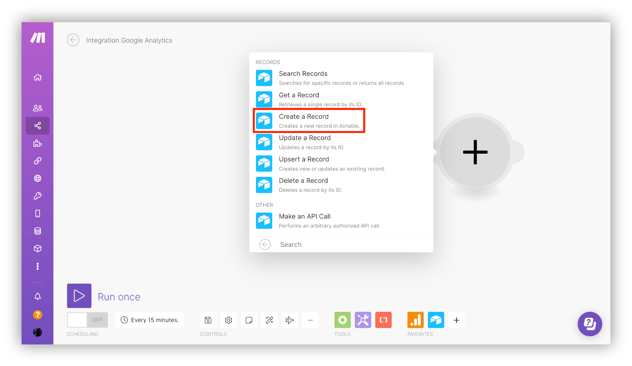Click the Auto-align magic wand icon

(269, 320)
